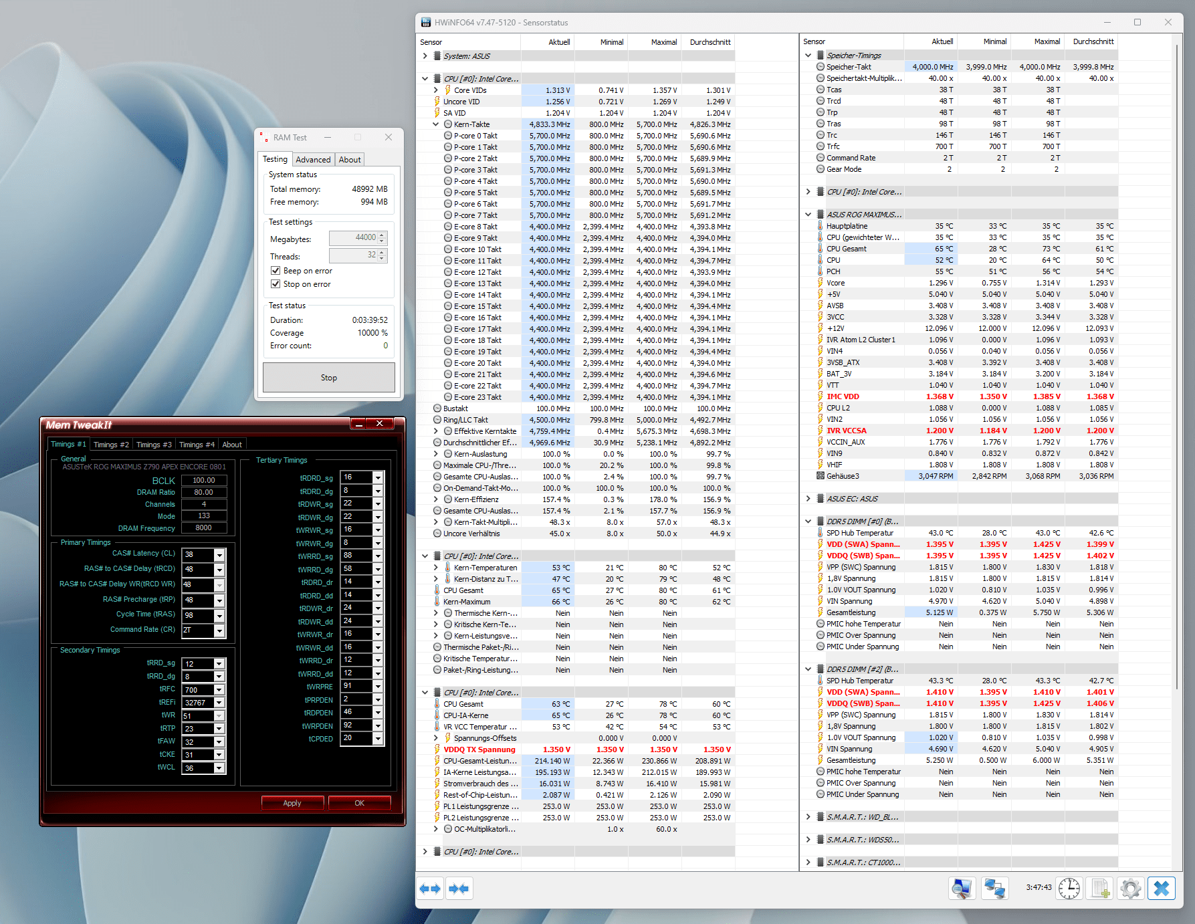Open the Timings #2 tab in MemTweakIt
The width and height of the screenshot is (1195, 924).
click(x=111, y=445)
